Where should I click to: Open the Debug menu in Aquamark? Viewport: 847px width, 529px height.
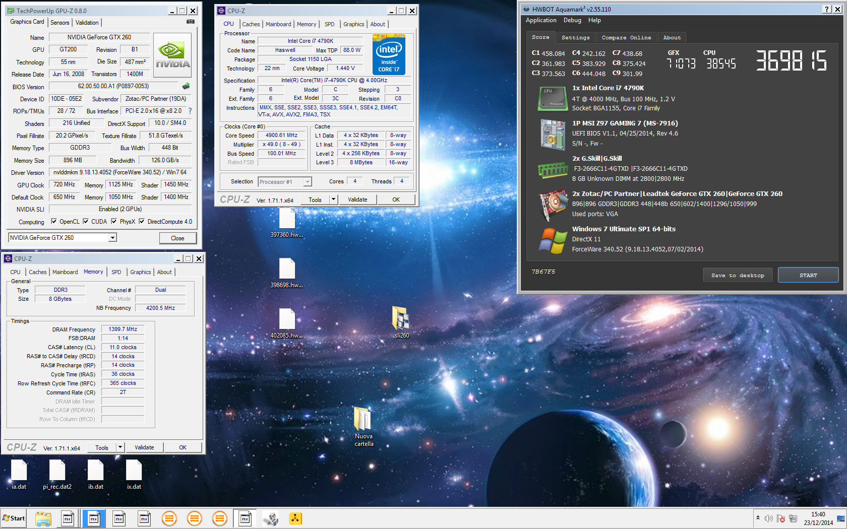point(572,20)
